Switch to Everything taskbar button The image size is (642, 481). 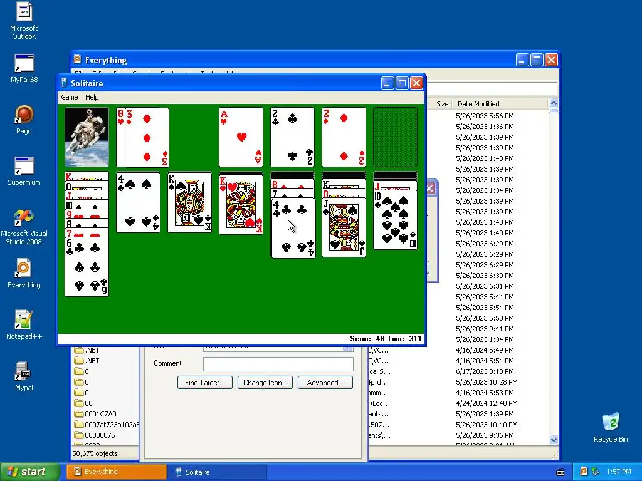(116, 472)
